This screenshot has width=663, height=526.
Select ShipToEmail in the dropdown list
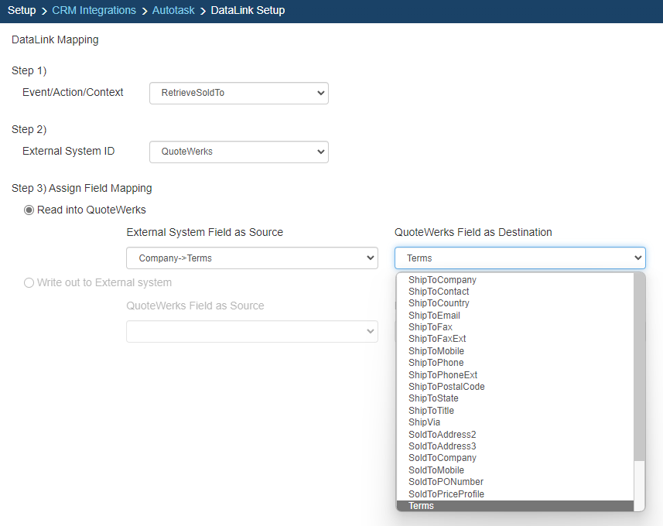click(434, 316)
